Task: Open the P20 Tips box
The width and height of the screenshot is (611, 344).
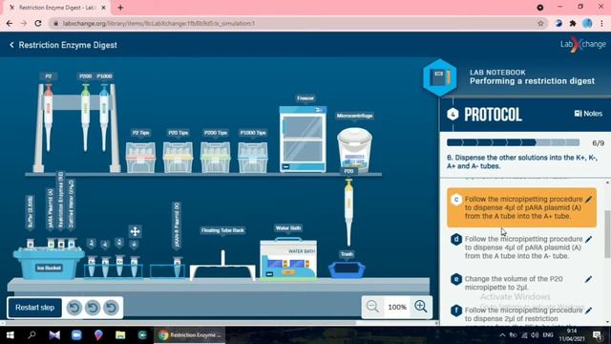Action: coord(178,157)
